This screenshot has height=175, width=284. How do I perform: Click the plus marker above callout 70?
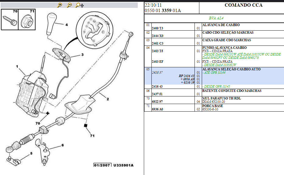click(48, 113)
